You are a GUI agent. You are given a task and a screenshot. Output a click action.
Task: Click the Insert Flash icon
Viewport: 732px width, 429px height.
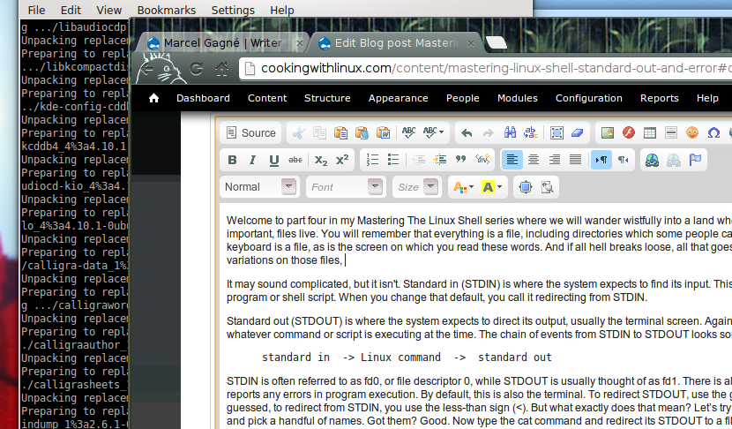(x=628, y=133)
